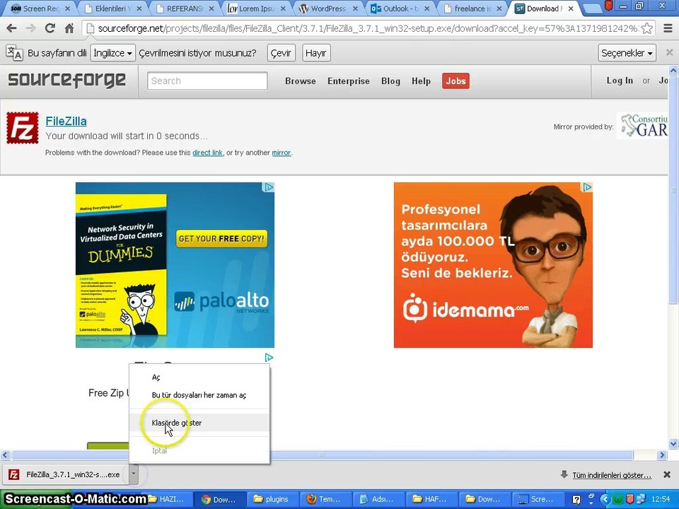
Task: Click the AdChoices icon on idemama ad
Action: coord(587,187)
